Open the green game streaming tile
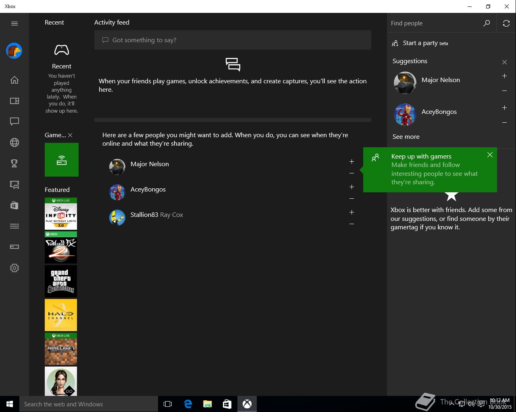Viewport: 516px width, 412px height. pyautogui.click(x=62, y=160)
